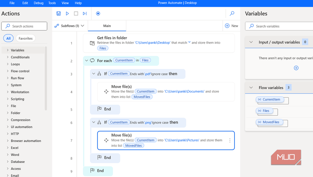Switch to Favorites actions filter
Viewport: 313px width, 177px height.
(25, 38)
